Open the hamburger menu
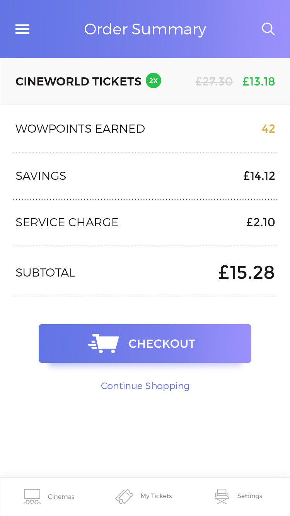Screen dimensions: 290x516 pos(22,29)
